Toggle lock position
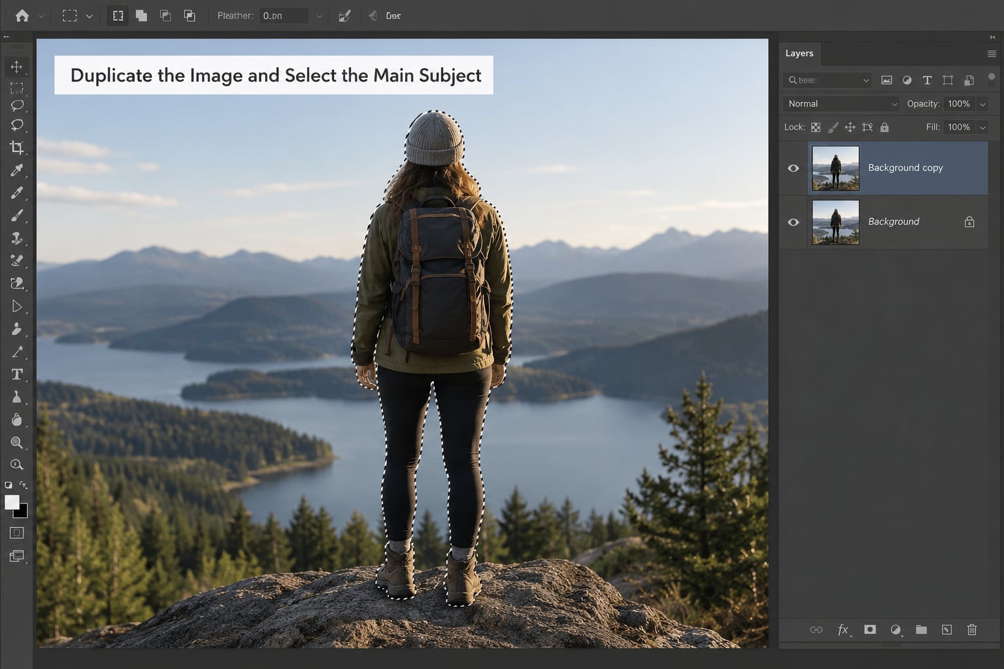This screenshot has height=669, width=1004. [850, 127]
